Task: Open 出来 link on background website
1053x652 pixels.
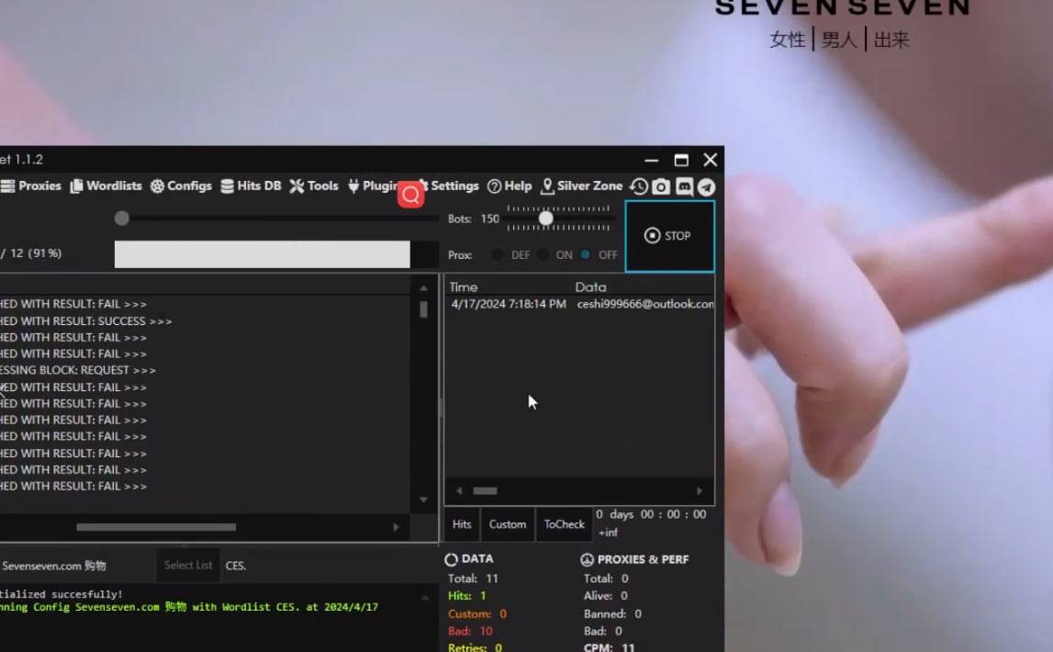Action: coord(891,40)
